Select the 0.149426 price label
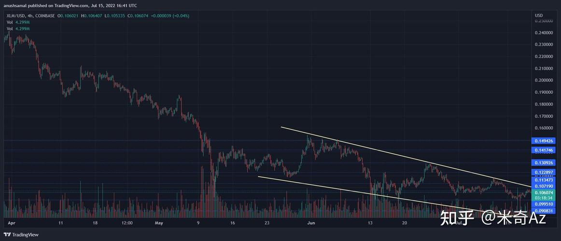The height and width of the screenshot is (241, 561). tap(546, 141)
